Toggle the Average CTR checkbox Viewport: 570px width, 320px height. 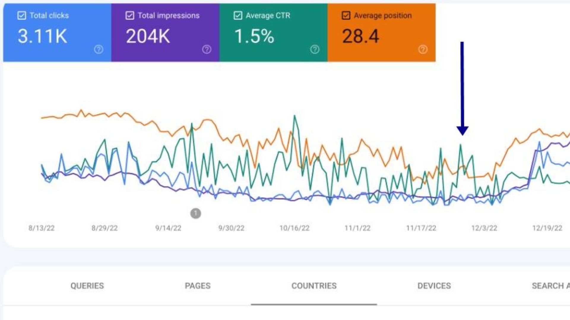(238, 15)
